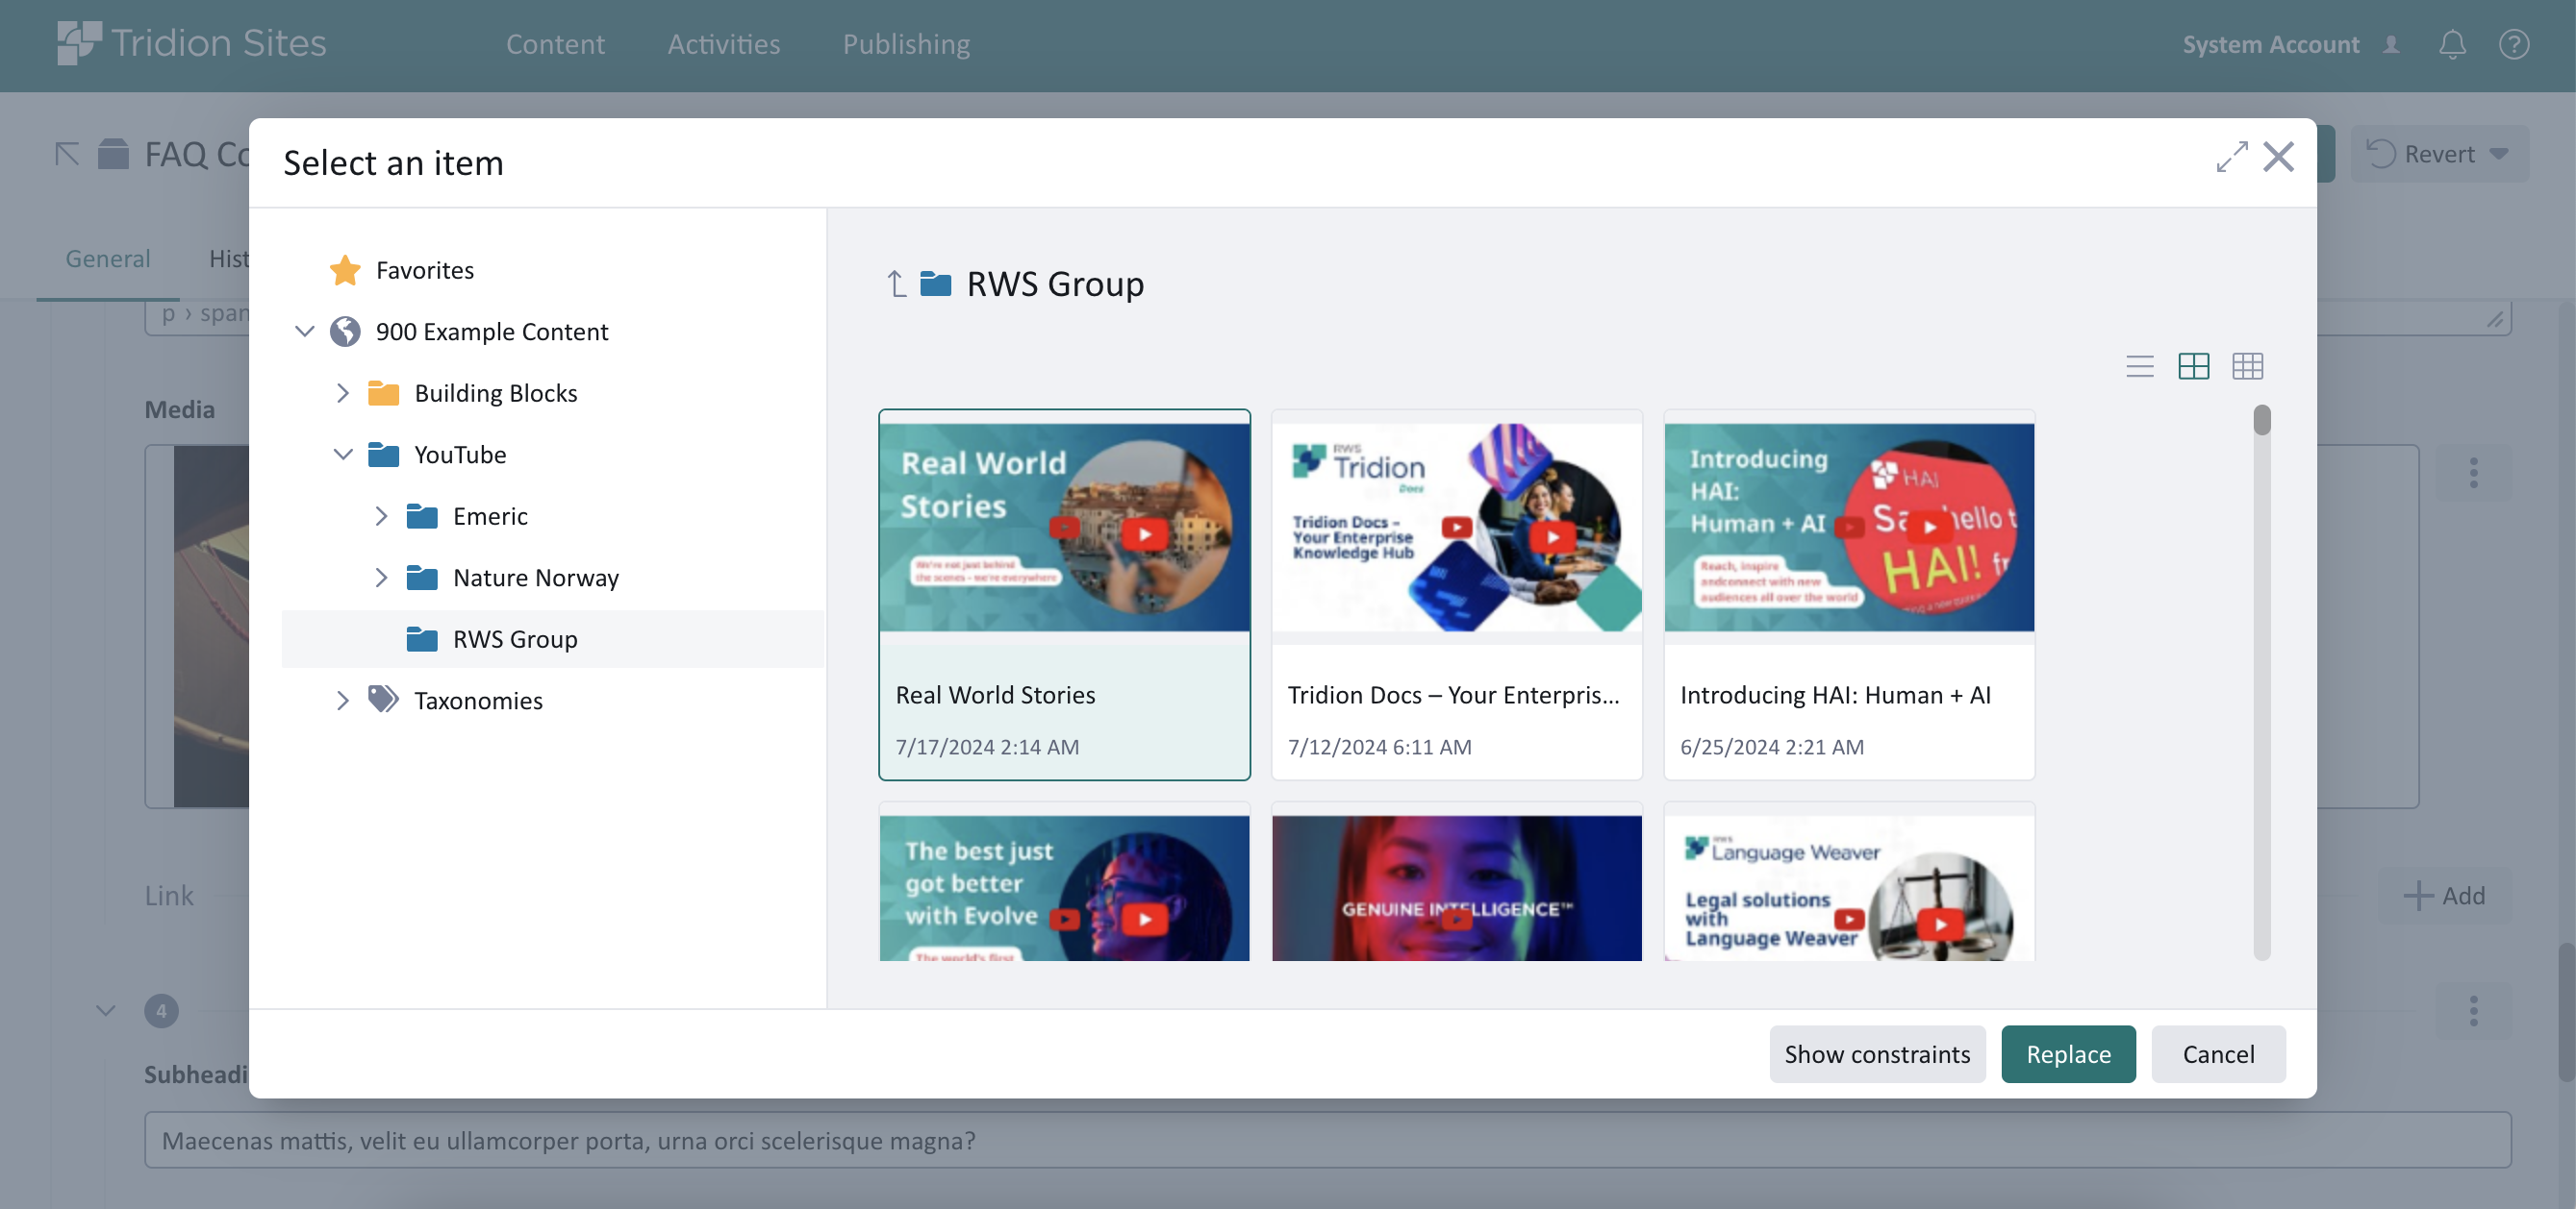This screenshot has height=1209, width=2576.
Task: Expand the Nature Norway folder
Action: tap(380, 578)
